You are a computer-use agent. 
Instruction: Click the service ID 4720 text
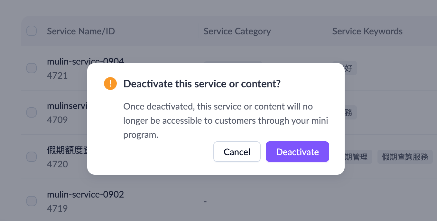click(x=57, y=164)
